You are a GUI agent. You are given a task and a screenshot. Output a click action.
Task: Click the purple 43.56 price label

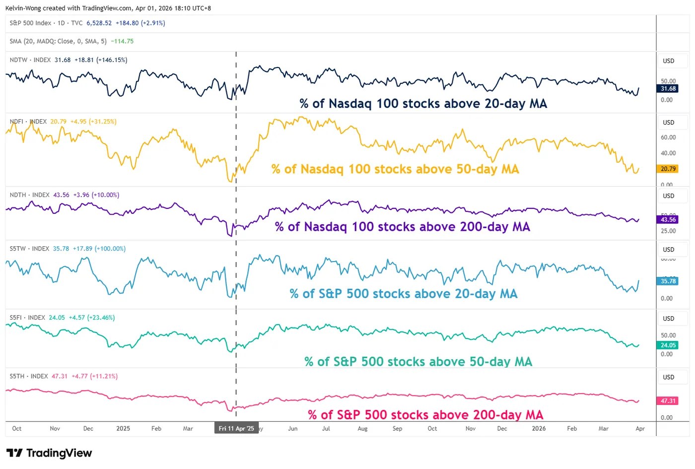pyautogui.click(x=668, y=219)
